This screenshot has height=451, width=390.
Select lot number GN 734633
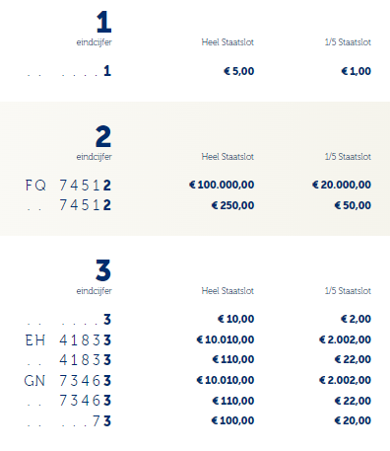pyautogui.click(x=68, y=381)
